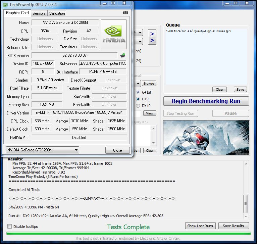Screen dimensions: 257x244
Task: Click the GPU Name field
Action: pos(65,22)
